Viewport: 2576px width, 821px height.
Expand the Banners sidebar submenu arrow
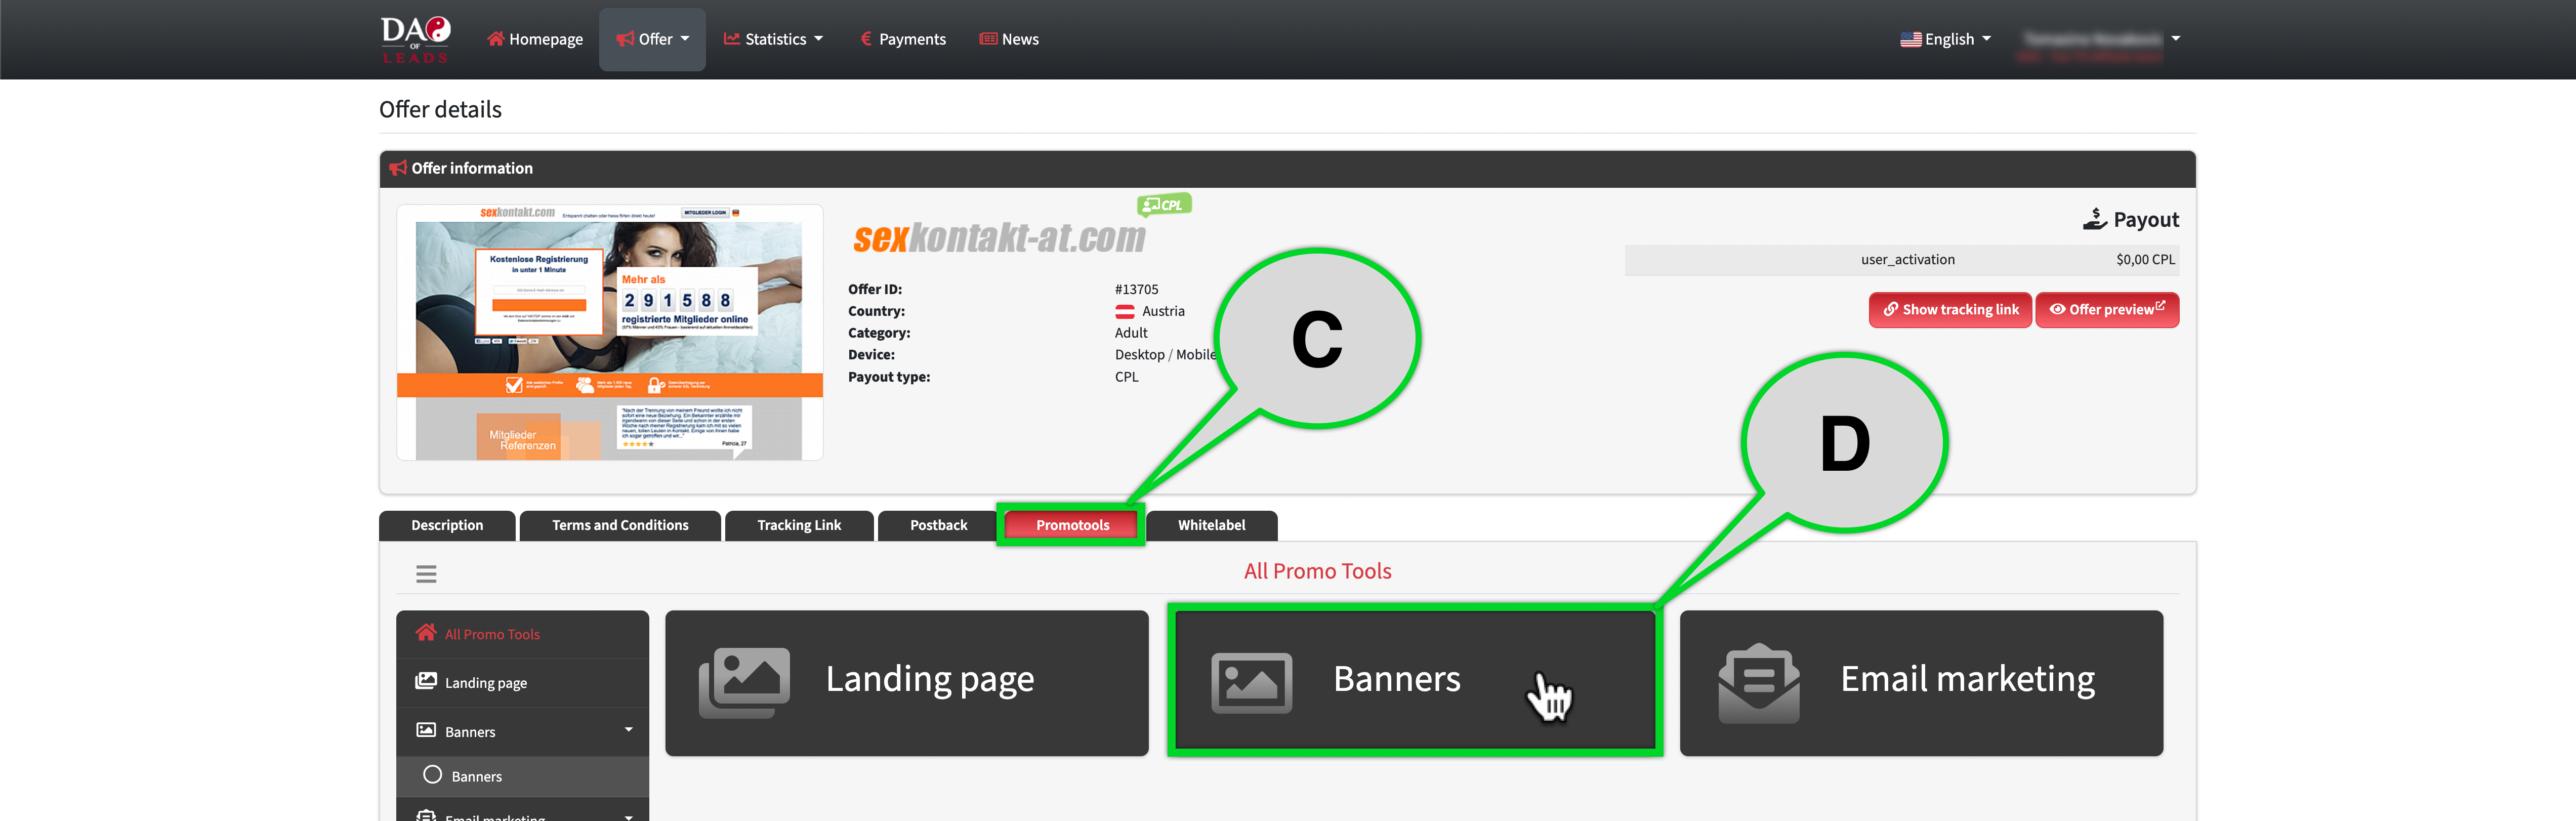[628, 730]
